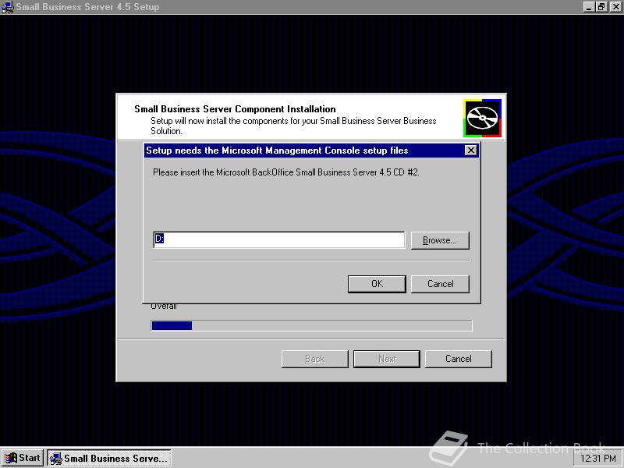This screenshot has height=468, width=624.
Task: Click the disabled Next wizard button
Action: tap(387, 359)
